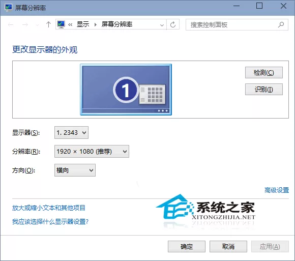The image size is (295, 261).
Task: Click the 识别(I) button
Action: [264, 89]
